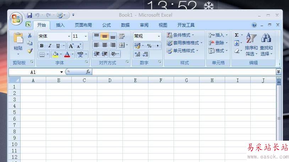Image resolution: width=289 pixels, height=162 pixels.
Task: Toggle bold formatting
Action: click(42, 46)
